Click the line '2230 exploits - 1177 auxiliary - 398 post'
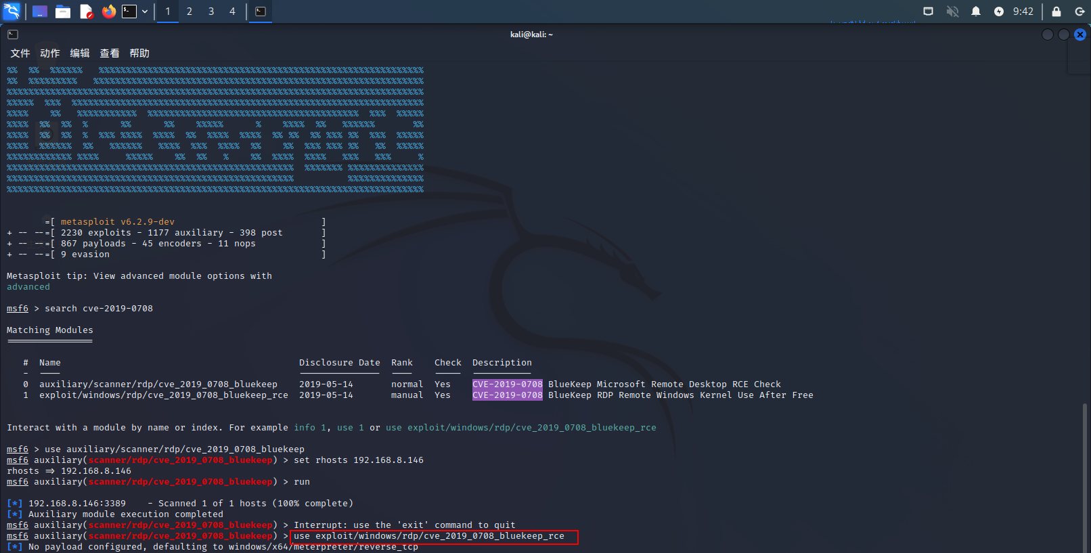 172,233
